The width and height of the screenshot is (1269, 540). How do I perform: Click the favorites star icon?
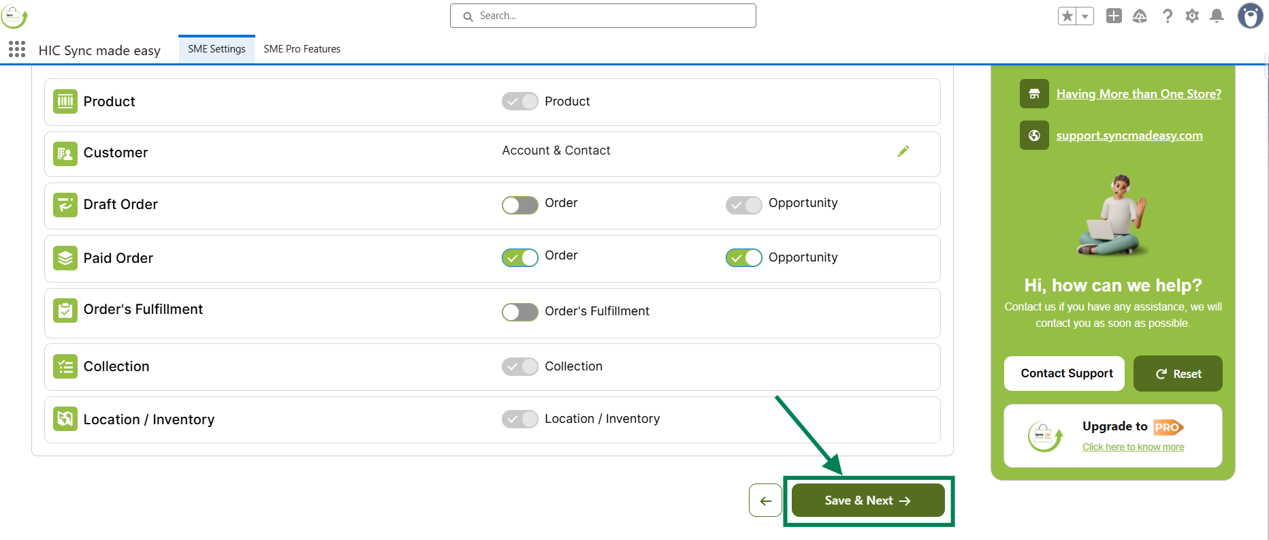(x=1067, y=16)
